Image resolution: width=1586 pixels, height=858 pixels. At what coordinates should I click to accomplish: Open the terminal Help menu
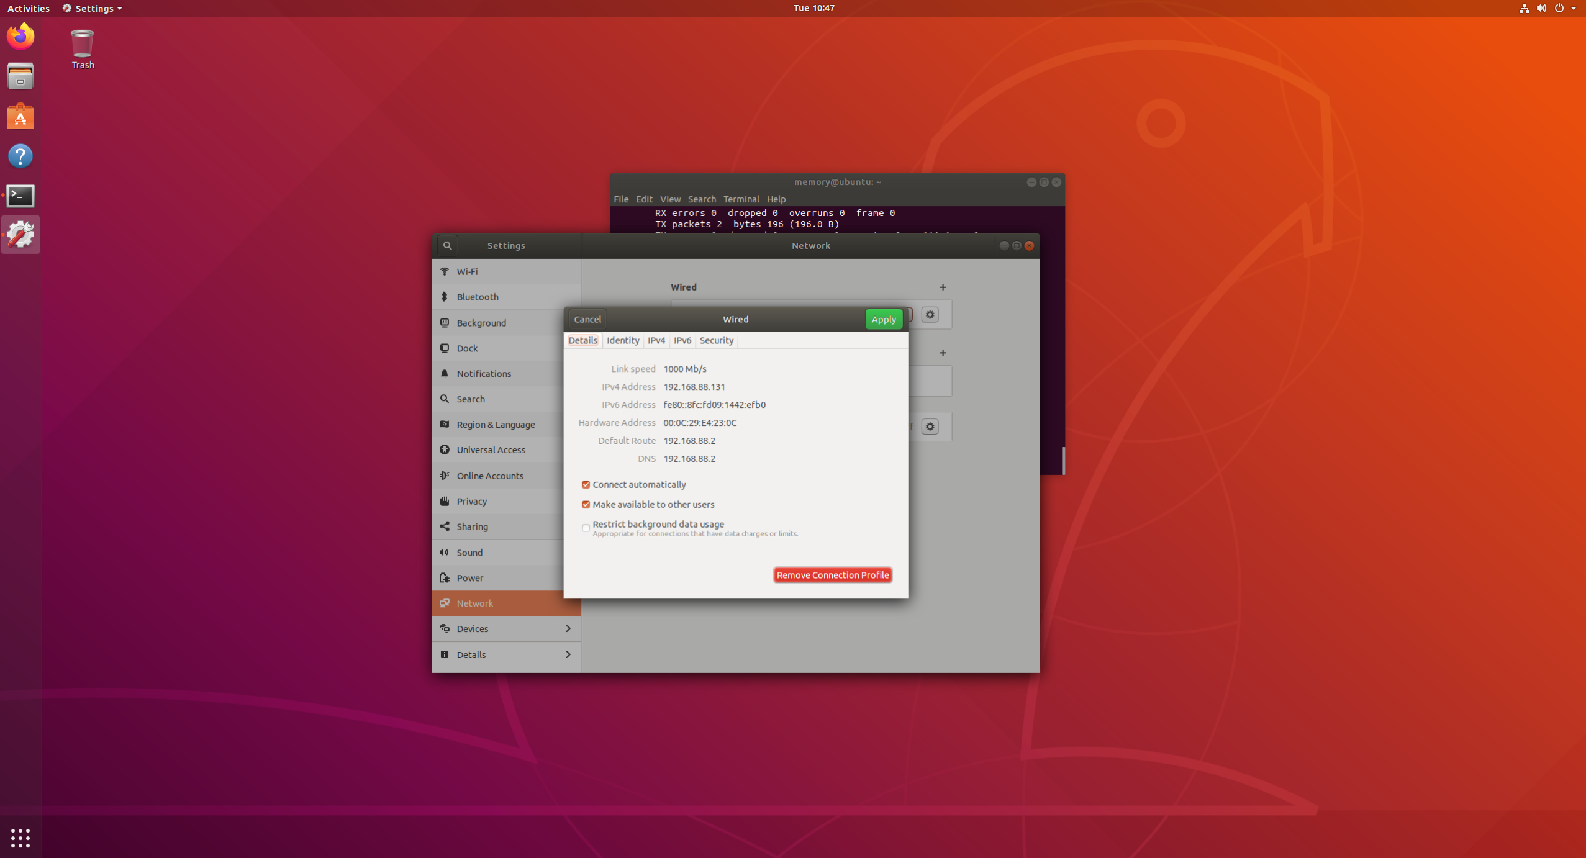[776, 199]
